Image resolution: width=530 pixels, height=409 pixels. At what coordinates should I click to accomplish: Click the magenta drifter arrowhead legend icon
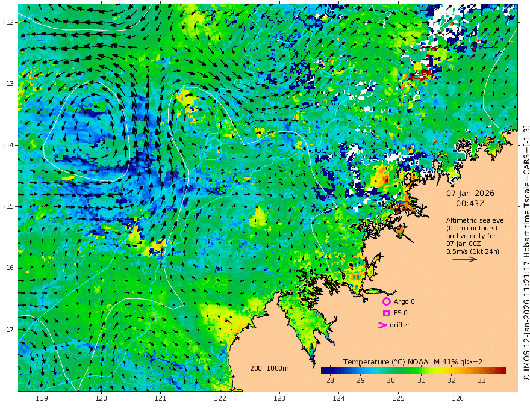tap(382, 325)
